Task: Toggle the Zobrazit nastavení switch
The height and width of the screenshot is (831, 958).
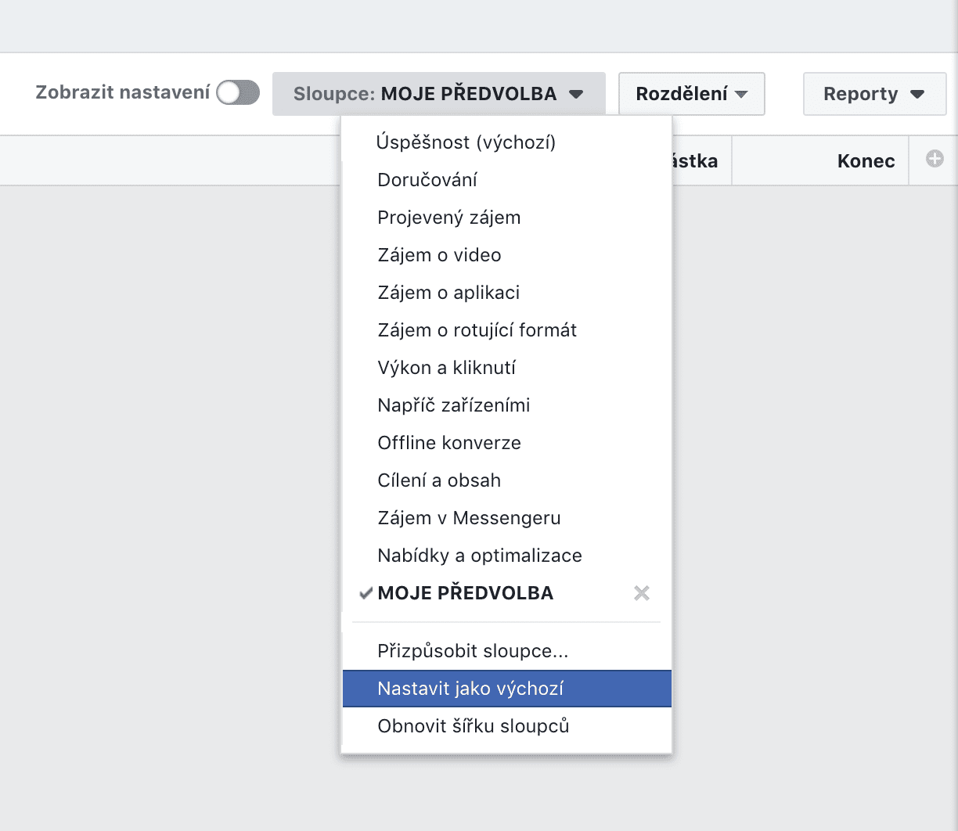Action: tap(238, 93)
